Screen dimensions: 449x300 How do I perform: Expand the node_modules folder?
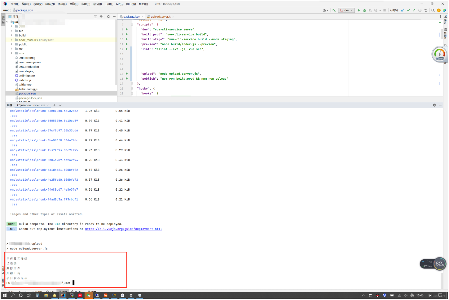(x=11, y=40)
